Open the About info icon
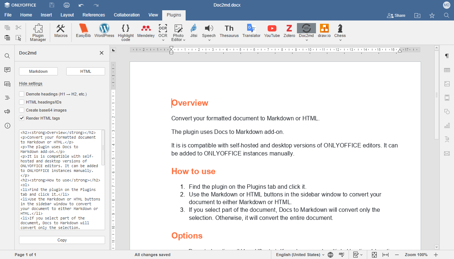454x259 pixels. click(x=7, y=125)
